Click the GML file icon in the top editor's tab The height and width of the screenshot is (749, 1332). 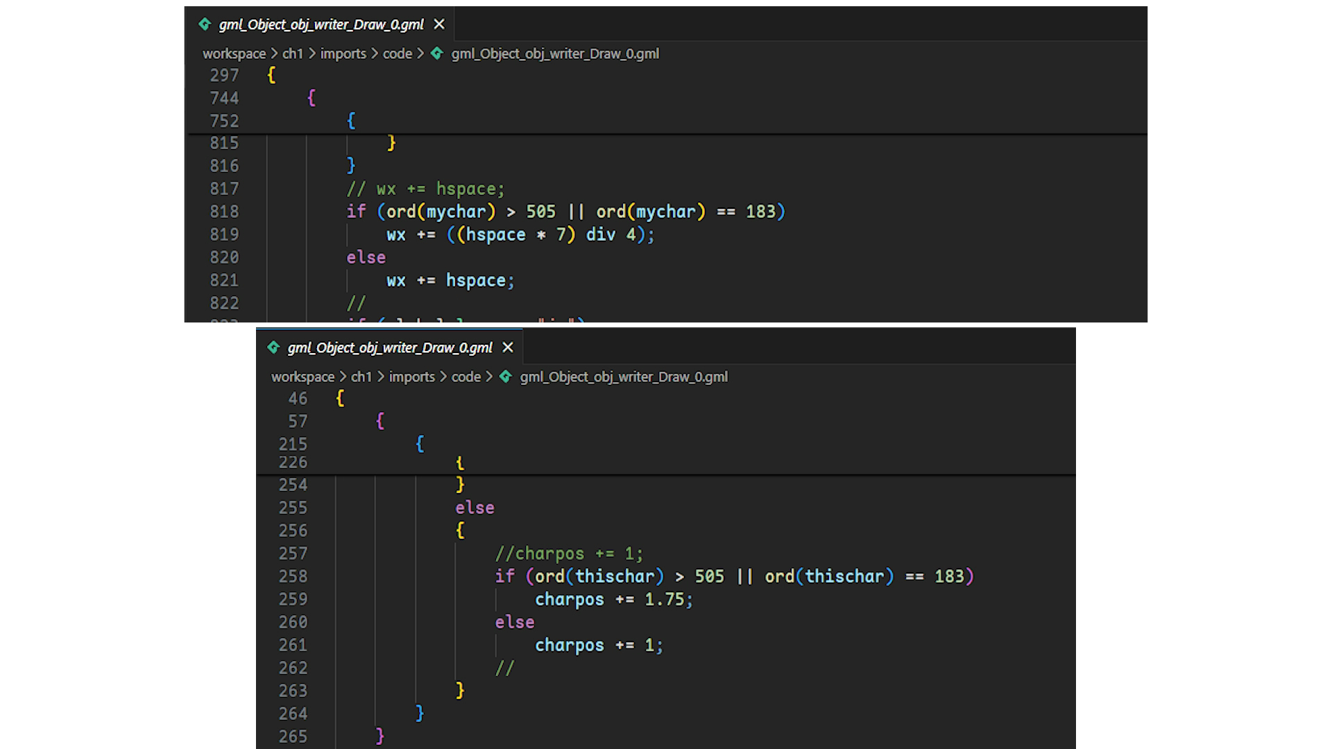205,24
